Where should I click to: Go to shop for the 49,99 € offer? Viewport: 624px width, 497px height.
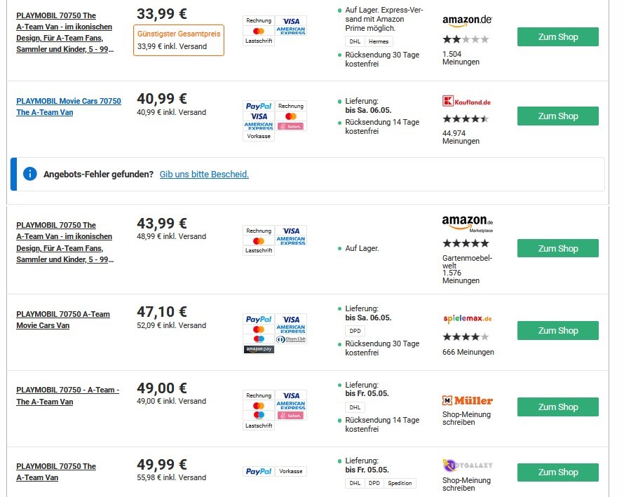(x=557, y=472)
